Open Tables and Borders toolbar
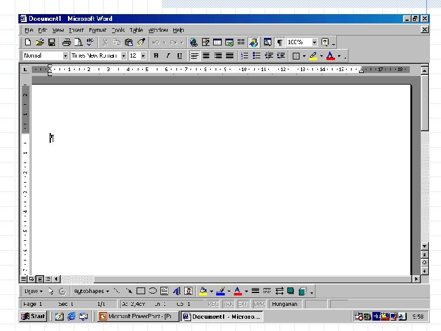 pyautogui.click(x=206, y=42)
